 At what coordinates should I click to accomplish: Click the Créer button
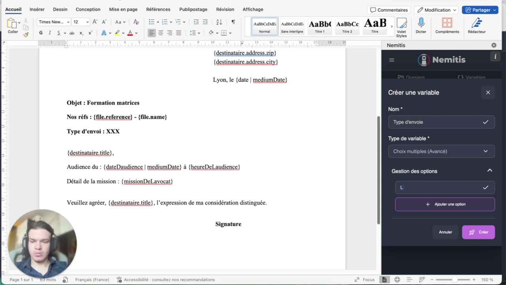pos(478,232)
